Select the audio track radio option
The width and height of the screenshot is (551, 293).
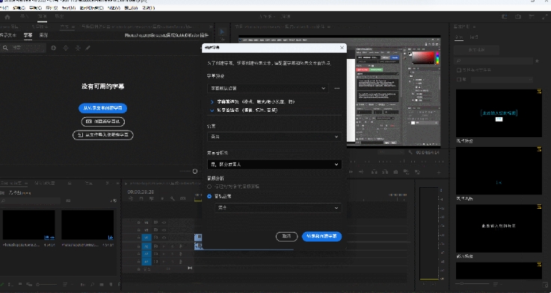coord(209,197)
